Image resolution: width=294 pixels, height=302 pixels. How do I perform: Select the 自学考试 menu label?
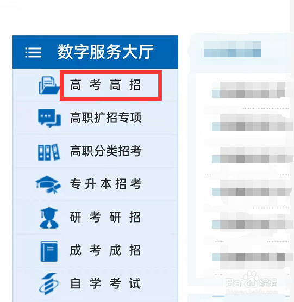pyautogui.click(x=105, y=283)
